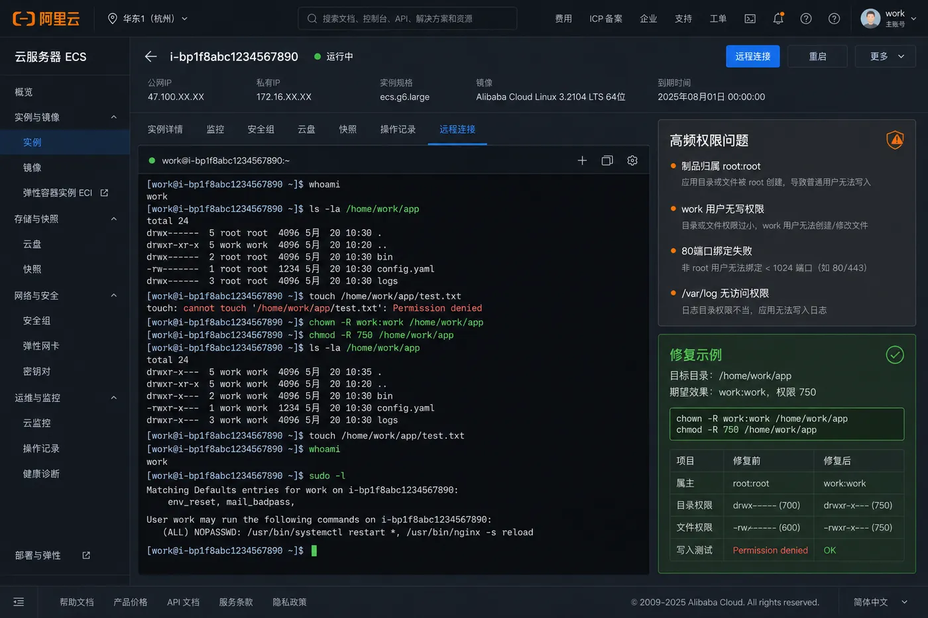
Task: Open 密钥对 in the sidebar
Action: (x=37, y=371)
